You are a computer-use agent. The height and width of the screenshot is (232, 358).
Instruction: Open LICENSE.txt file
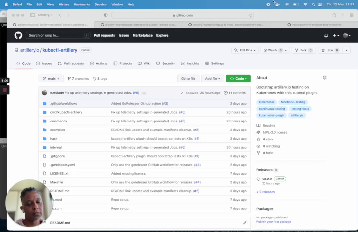[x=59, y=174]
